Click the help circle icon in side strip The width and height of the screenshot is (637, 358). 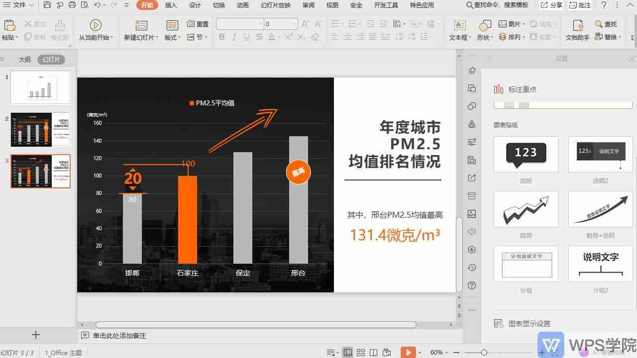pos(472,285)
